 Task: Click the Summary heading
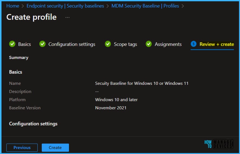tap(19, 58)
